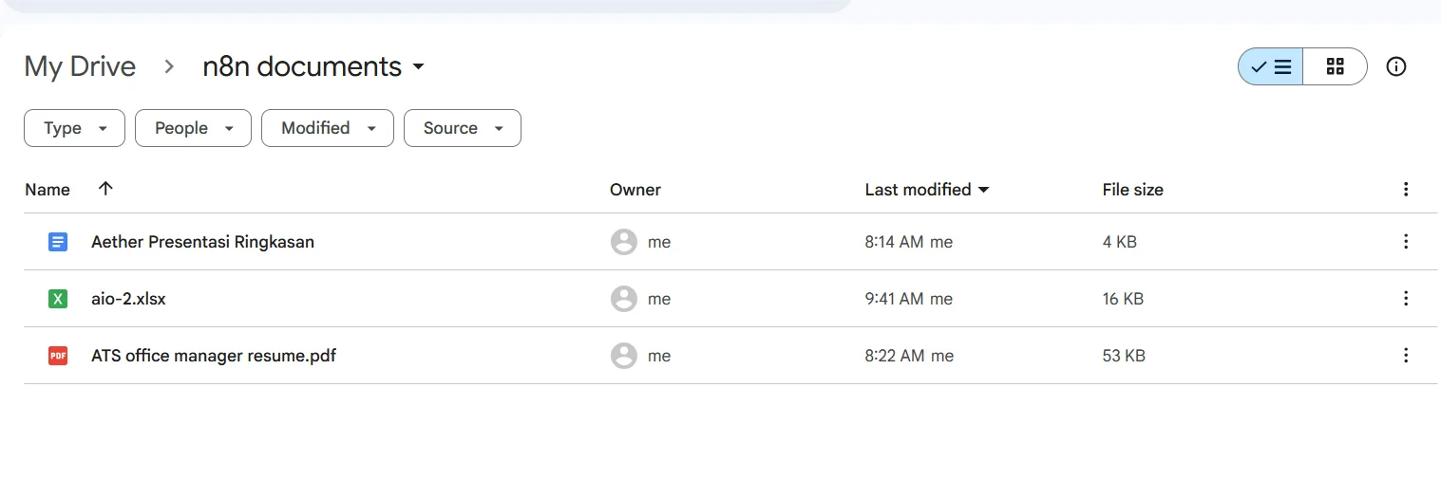The width and height of the screenshot is (1441, 480).
Task: Click owner avatar in ATS resume row
Action: tap(623, 356)
